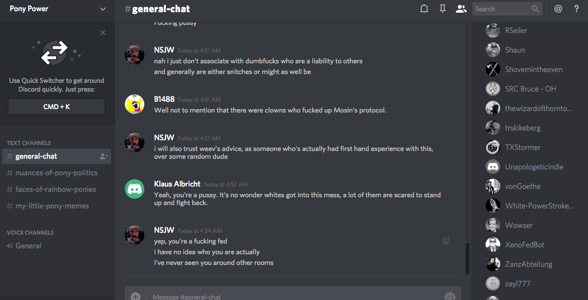The image size is (588, 300).
Task: Open XenoFedBot member profile
Action: [525, 244]
